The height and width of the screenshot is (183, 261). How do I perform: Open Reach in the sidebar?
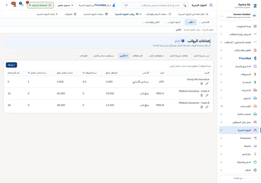[239, 146]
